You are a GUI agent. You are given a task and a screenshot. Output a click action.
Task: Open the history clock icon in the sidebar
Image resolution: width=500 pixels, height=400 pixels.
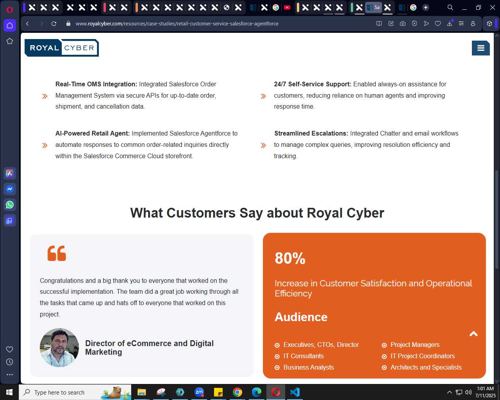(10, 362)
